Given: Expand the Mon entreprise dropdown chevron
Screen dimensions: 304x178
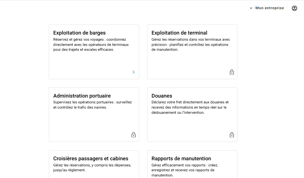Looking at the screenshot, I should pos(251,8).
